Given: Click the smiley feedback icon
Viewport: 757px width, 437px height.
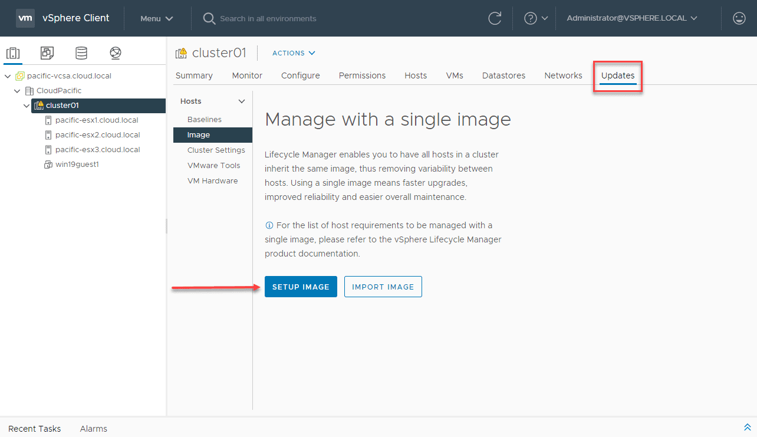Looking at the screenshot, I should click(739, 18).
